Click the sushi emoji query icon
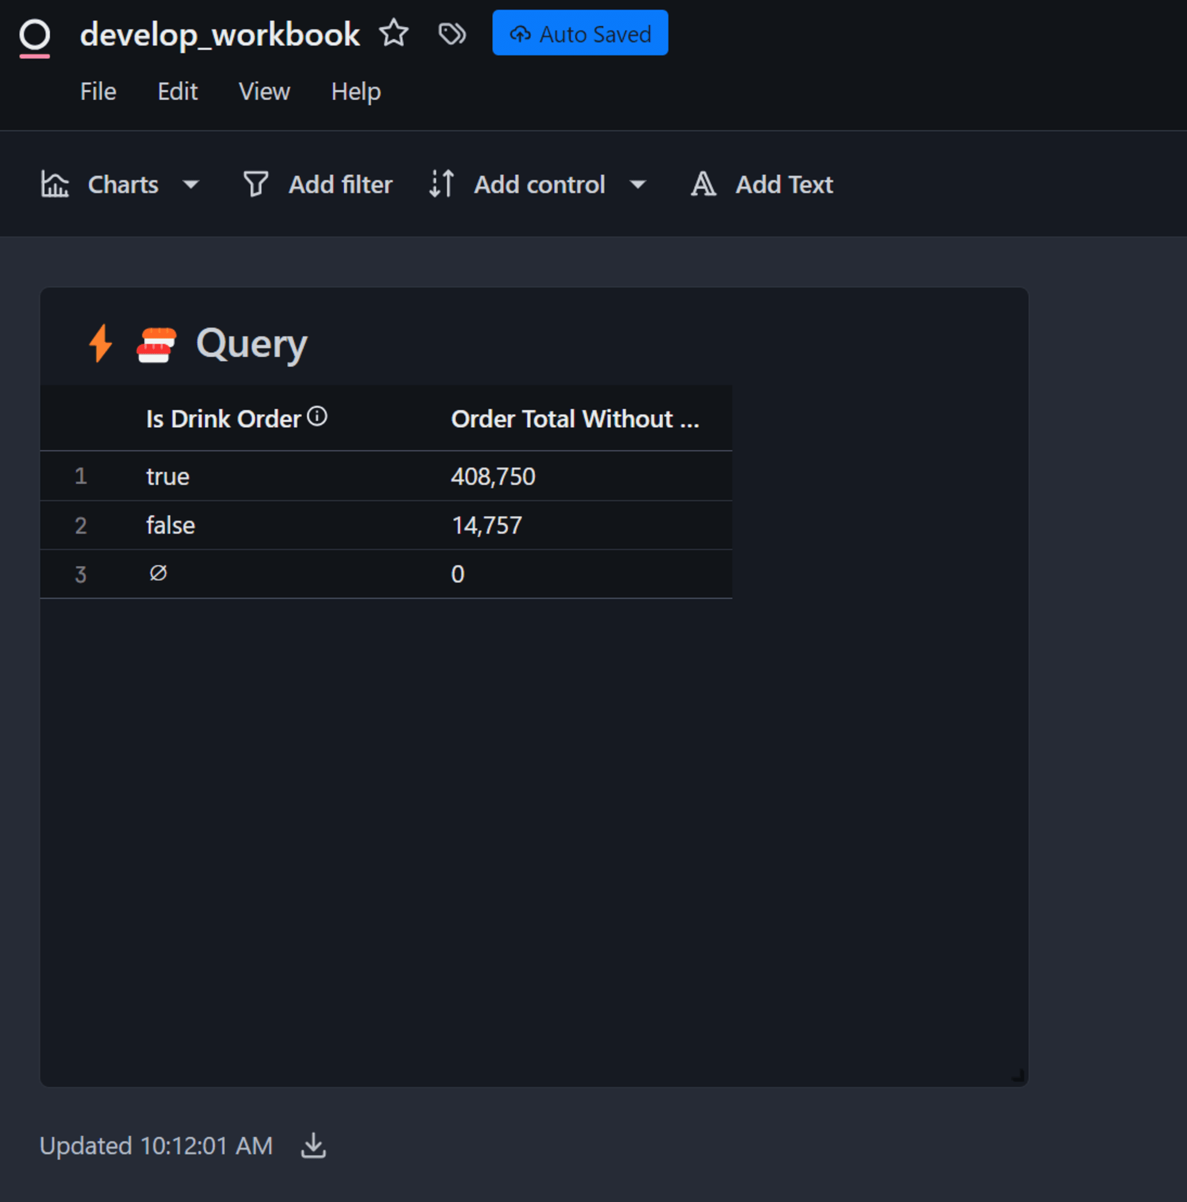This screenshot has width=1187, height=1202. point(156,344)
